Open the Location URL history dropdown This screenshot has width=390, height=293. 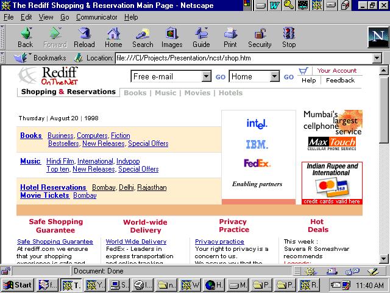(x=377, y=59)
